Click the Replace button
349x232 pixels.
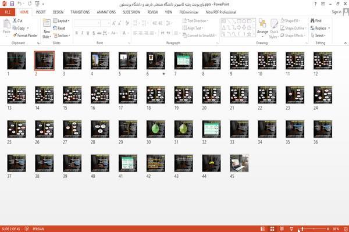coord(320,28)
